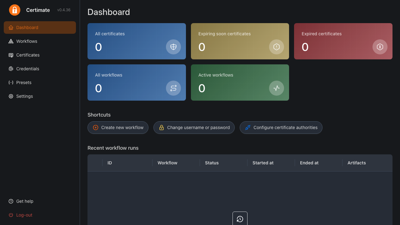Click the warning icon on Expiring soon card
Screen dimensions: 400x225
(277, 47)
